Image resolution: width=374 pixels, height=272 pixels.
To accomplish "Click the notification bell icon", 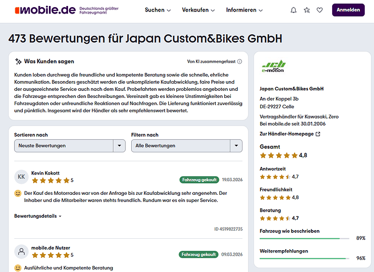I will [x=294, y=10].
